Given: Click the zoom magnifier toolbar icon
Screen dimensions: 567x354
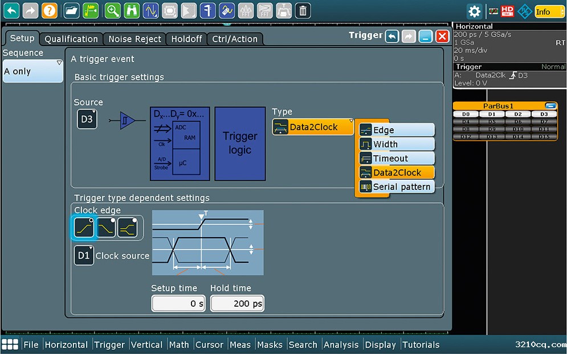Looking at the screenshot, I should tap(112, 11).
